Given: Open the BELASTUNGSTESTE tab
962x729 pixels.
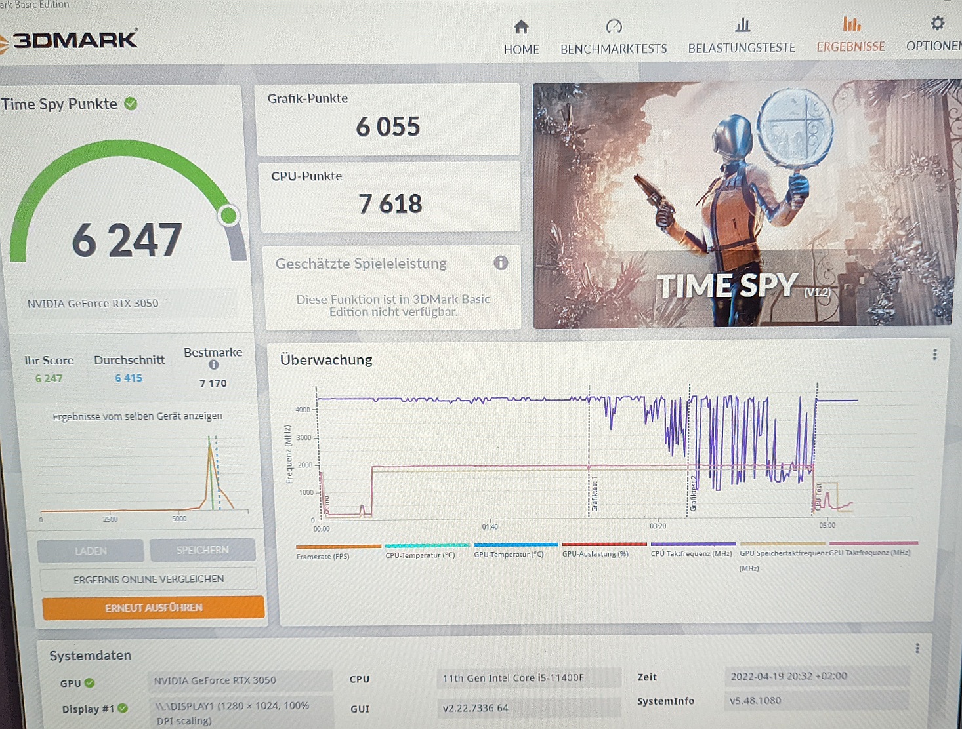Looking at the screenshot, I should (x=742, y=48).
